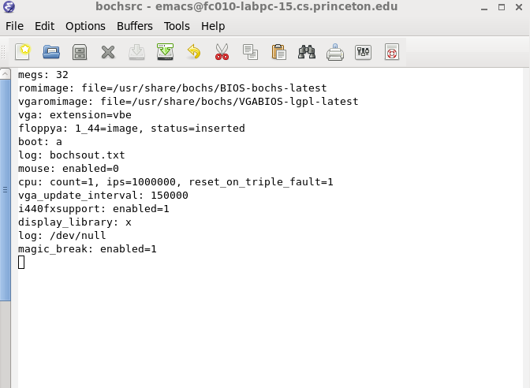The width and height of the screenshot is (530, 388).
Task: Click the New file toolbar icon
Action: click(23, 52)
